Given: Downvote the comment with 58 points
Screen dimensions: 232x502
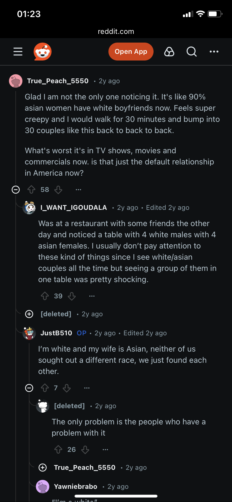Looking at the screenshot, I should (58, 190).
